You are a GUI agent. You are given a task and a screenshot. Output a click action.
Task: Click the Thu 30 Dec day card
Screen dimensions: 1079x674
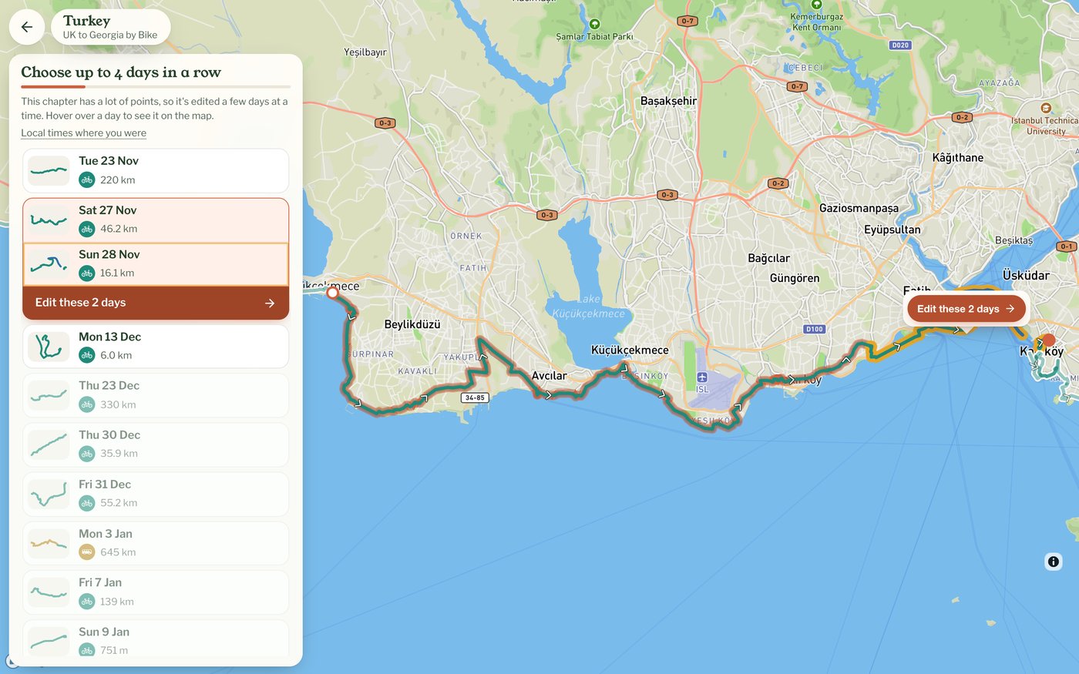pyautogui.click(x=156, y=445)
